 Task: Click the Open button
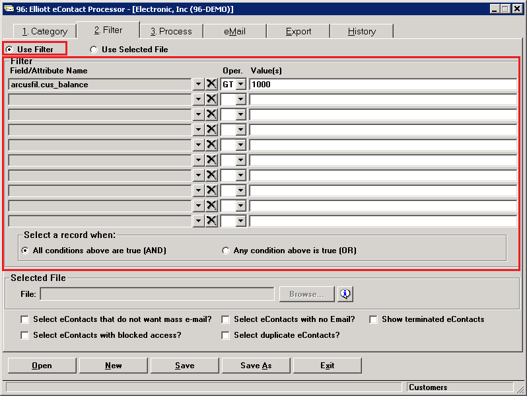[x=42, y=366]
